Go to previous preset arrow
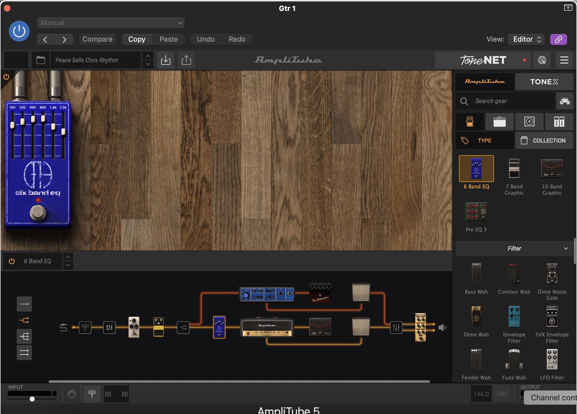This screenshot has width=577, height=414. click(46, 39)
